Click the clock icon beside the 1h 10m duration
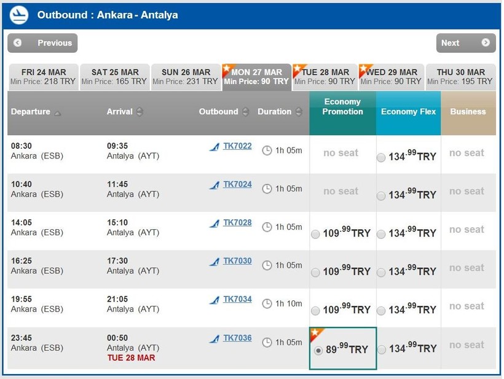Viewport: 504px width, 379px height. point(267,304)
